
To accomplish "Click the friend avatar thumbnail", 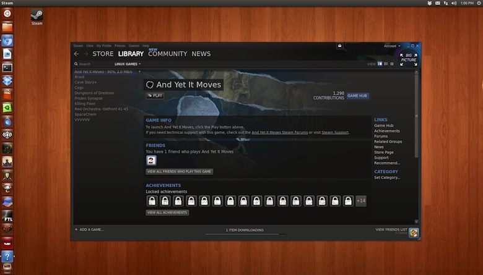I will tap(151, 161).
